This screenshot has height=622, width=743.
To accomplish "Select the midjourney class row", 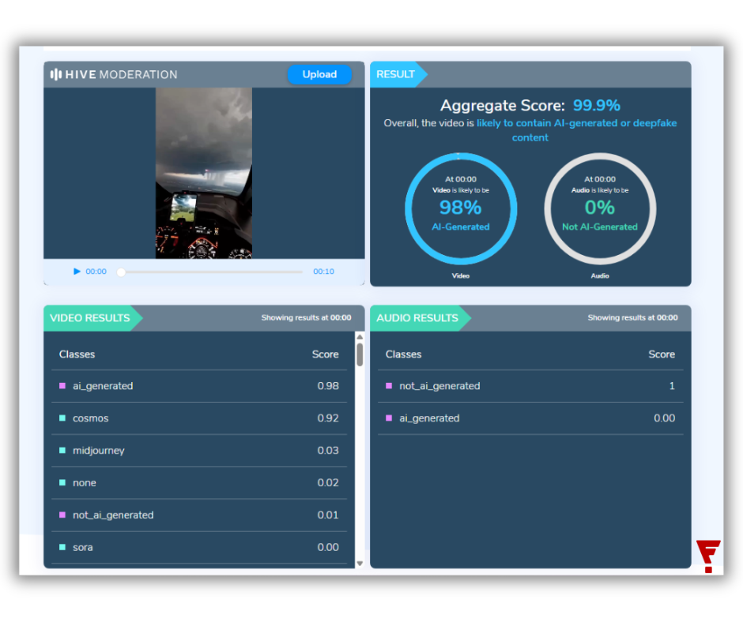I will (198, 451).
